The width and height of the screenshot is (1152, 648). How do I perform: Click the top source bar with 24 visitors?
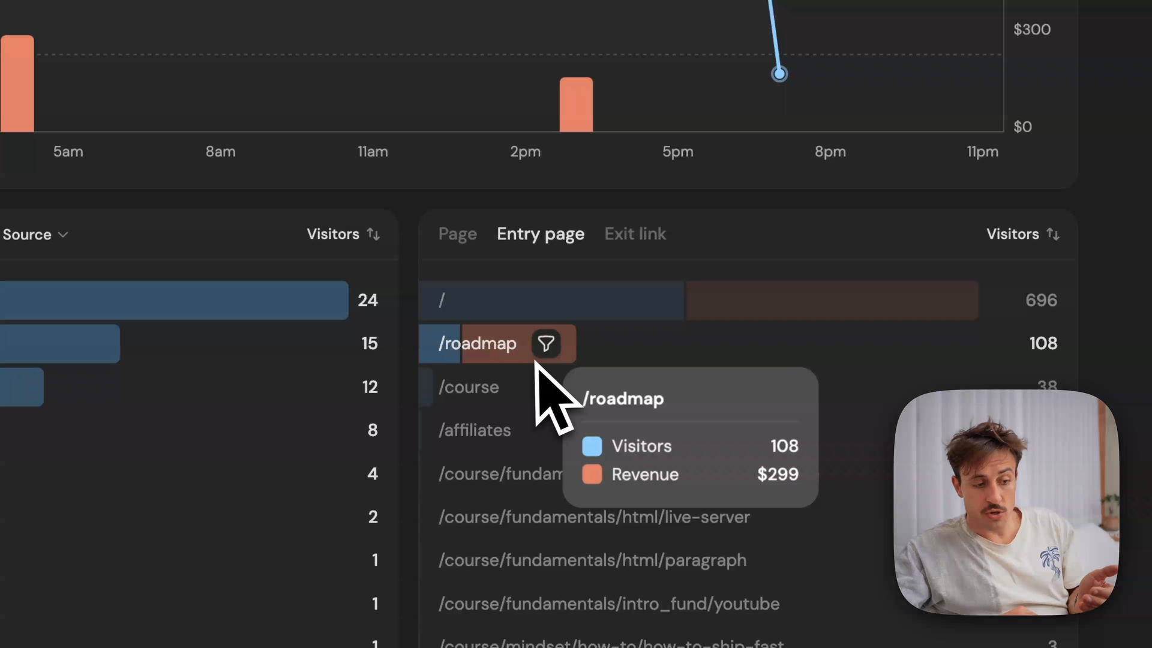[173, 300]
